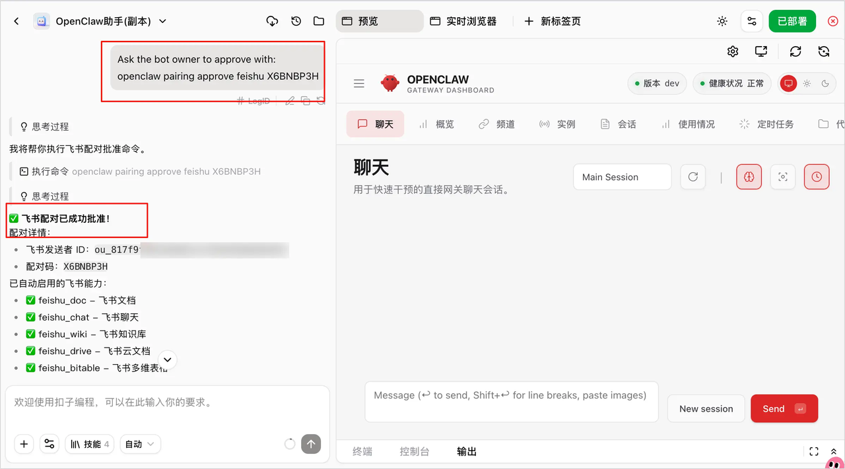This screenshot has width=845, height=469.
Task: Expand the second 思考过程 section
Action: pos(44,197)
